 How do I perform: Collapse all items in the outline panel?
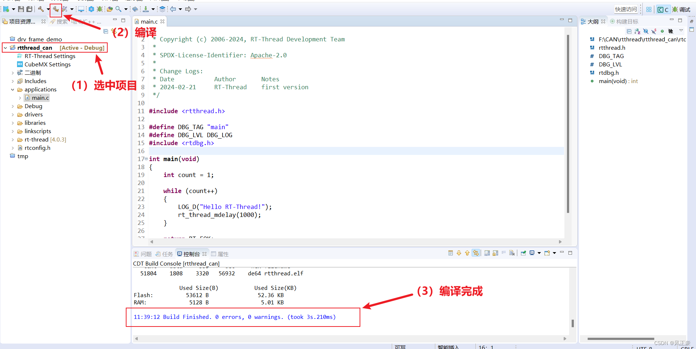pos(629,32)
